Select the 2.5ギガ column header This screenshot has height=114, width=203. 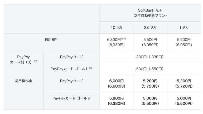click(x=150, y=28)
